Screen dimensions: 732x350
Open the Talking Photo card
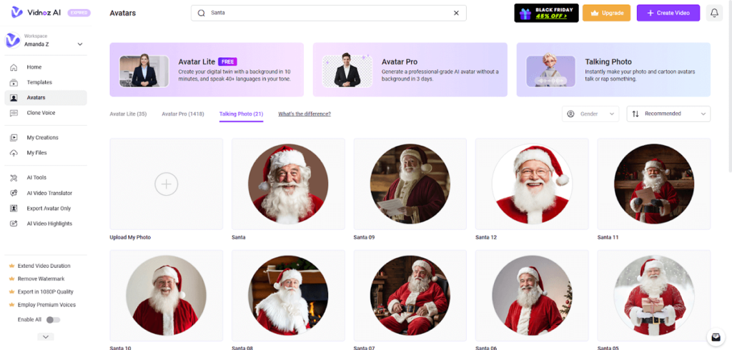[613, 69]
